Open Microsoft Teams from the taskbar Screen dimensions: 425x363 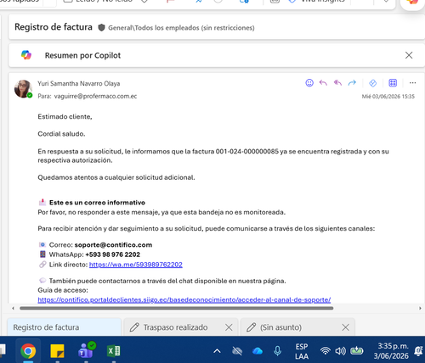pos(87,350)
